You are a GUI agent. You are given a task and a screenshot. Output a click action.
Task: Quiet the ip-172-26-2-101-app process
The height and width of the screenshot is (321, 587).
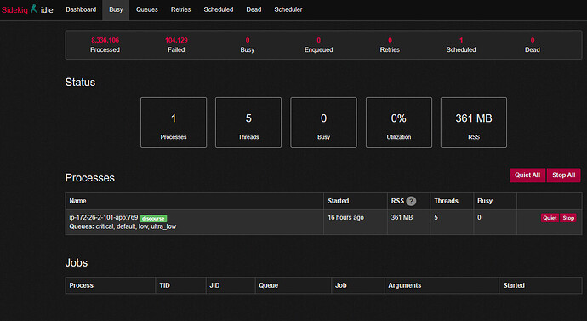[550, 218]
